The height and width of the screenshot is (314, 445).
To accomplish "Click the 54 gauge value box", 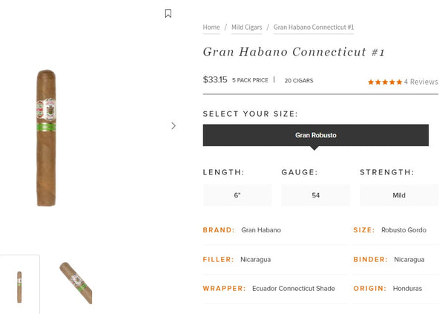I will 315,195.
